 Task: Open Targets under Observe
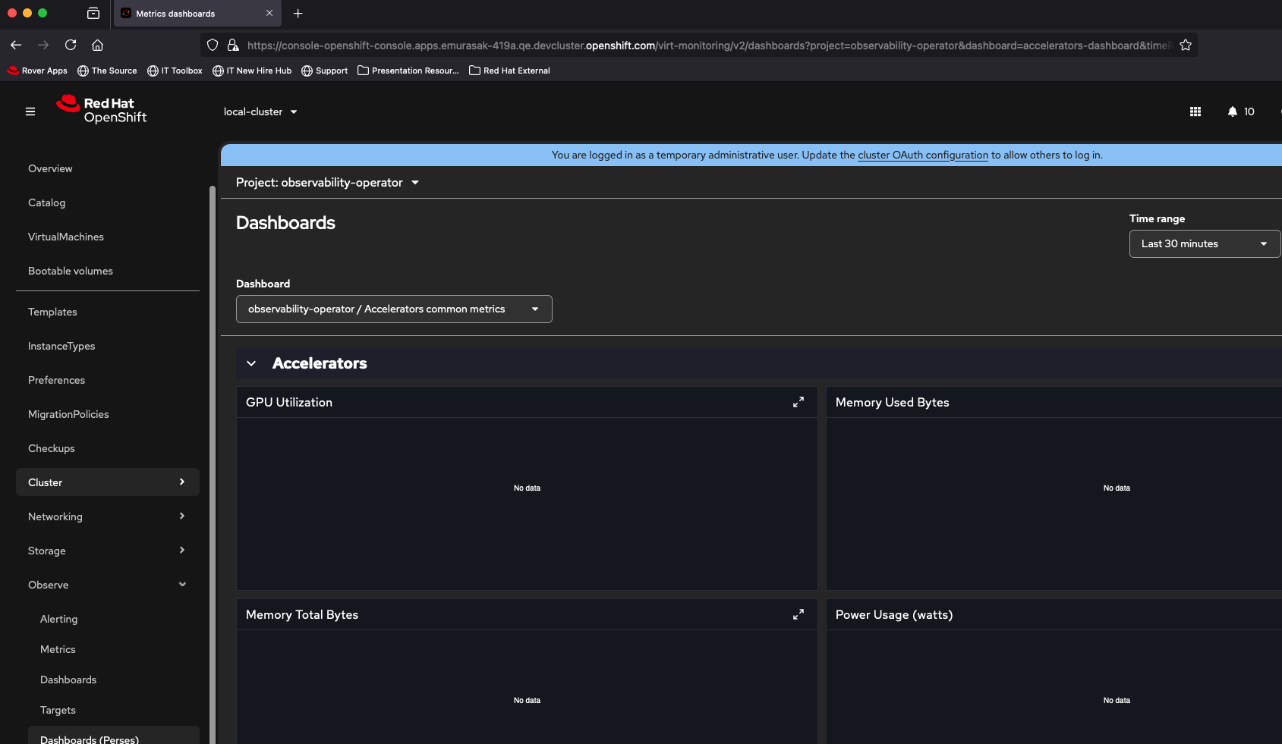click(58, 710)
